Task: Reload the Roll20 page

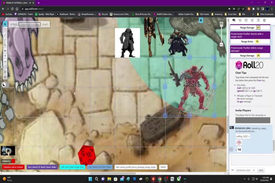Action: 12,9
